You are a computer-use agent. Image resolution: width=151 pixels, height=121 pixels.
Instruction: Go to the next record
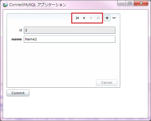pyautogui.click(x=91, y=18)
